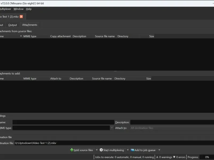Switch to the Output tab
This screenshot has height=160, width=214.
coord(13,25)
